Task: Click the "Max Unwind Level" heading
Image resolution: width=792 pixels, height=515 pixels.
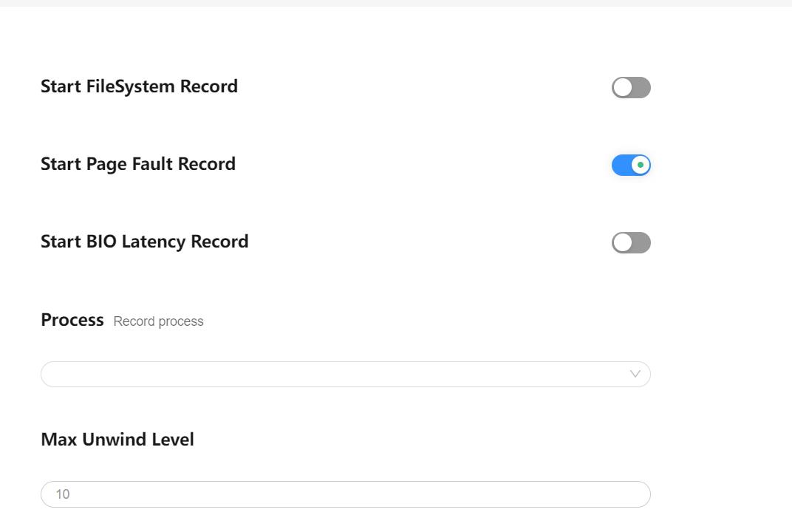Action: click(x=117, y=440)
